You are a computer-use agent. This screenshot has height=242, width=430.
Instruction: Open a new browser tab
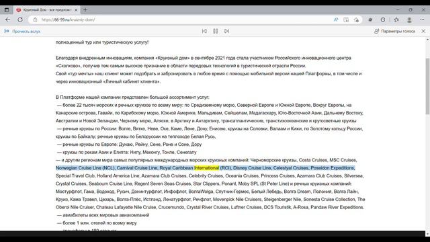point(85,10)
